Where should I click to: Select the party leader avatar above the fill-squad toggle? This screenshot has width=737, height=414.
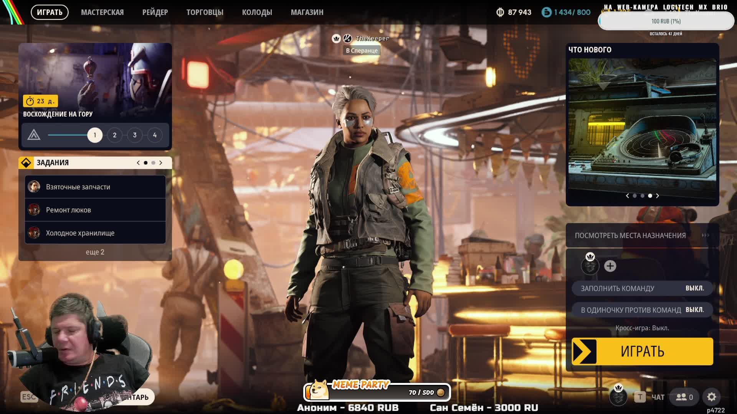590,264
